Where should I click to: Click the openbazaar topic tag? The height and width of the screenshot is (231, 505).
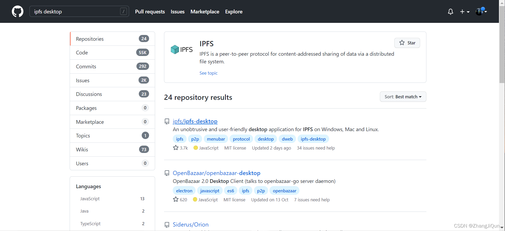(284, 191)
